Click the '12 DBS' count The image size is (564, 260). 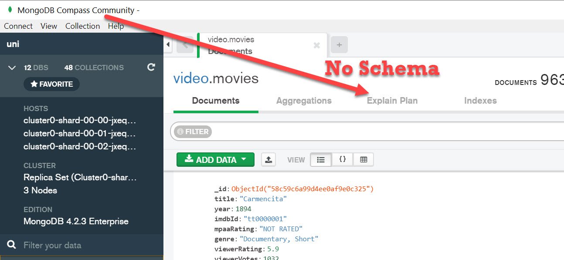pyautogui.click(x=36, y=68)
